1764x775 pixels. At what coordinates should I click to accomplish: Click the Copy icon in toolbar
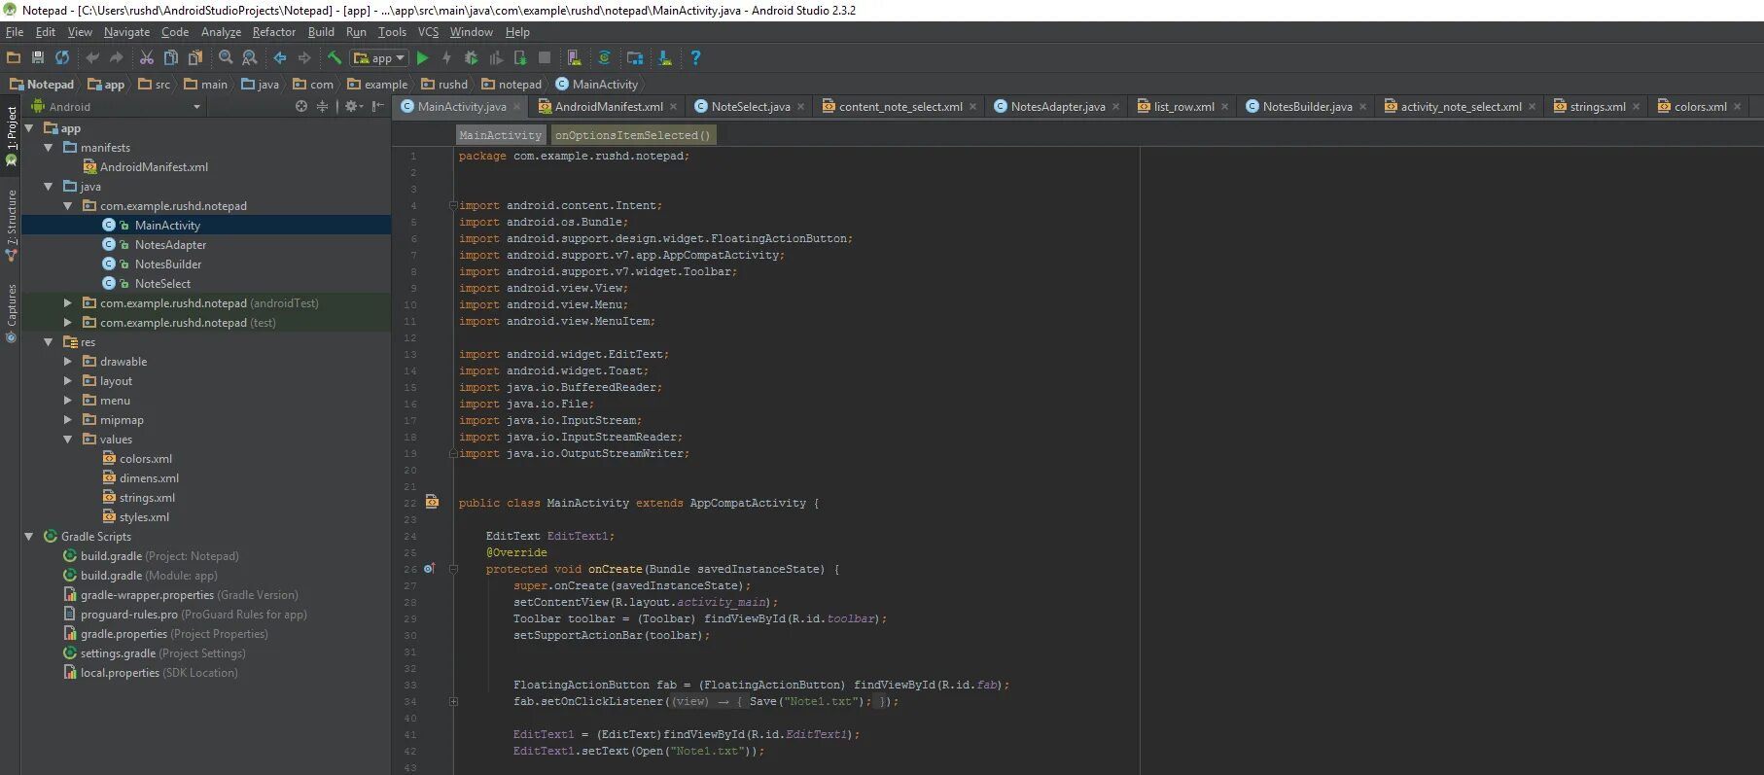[x=171, y=58]
